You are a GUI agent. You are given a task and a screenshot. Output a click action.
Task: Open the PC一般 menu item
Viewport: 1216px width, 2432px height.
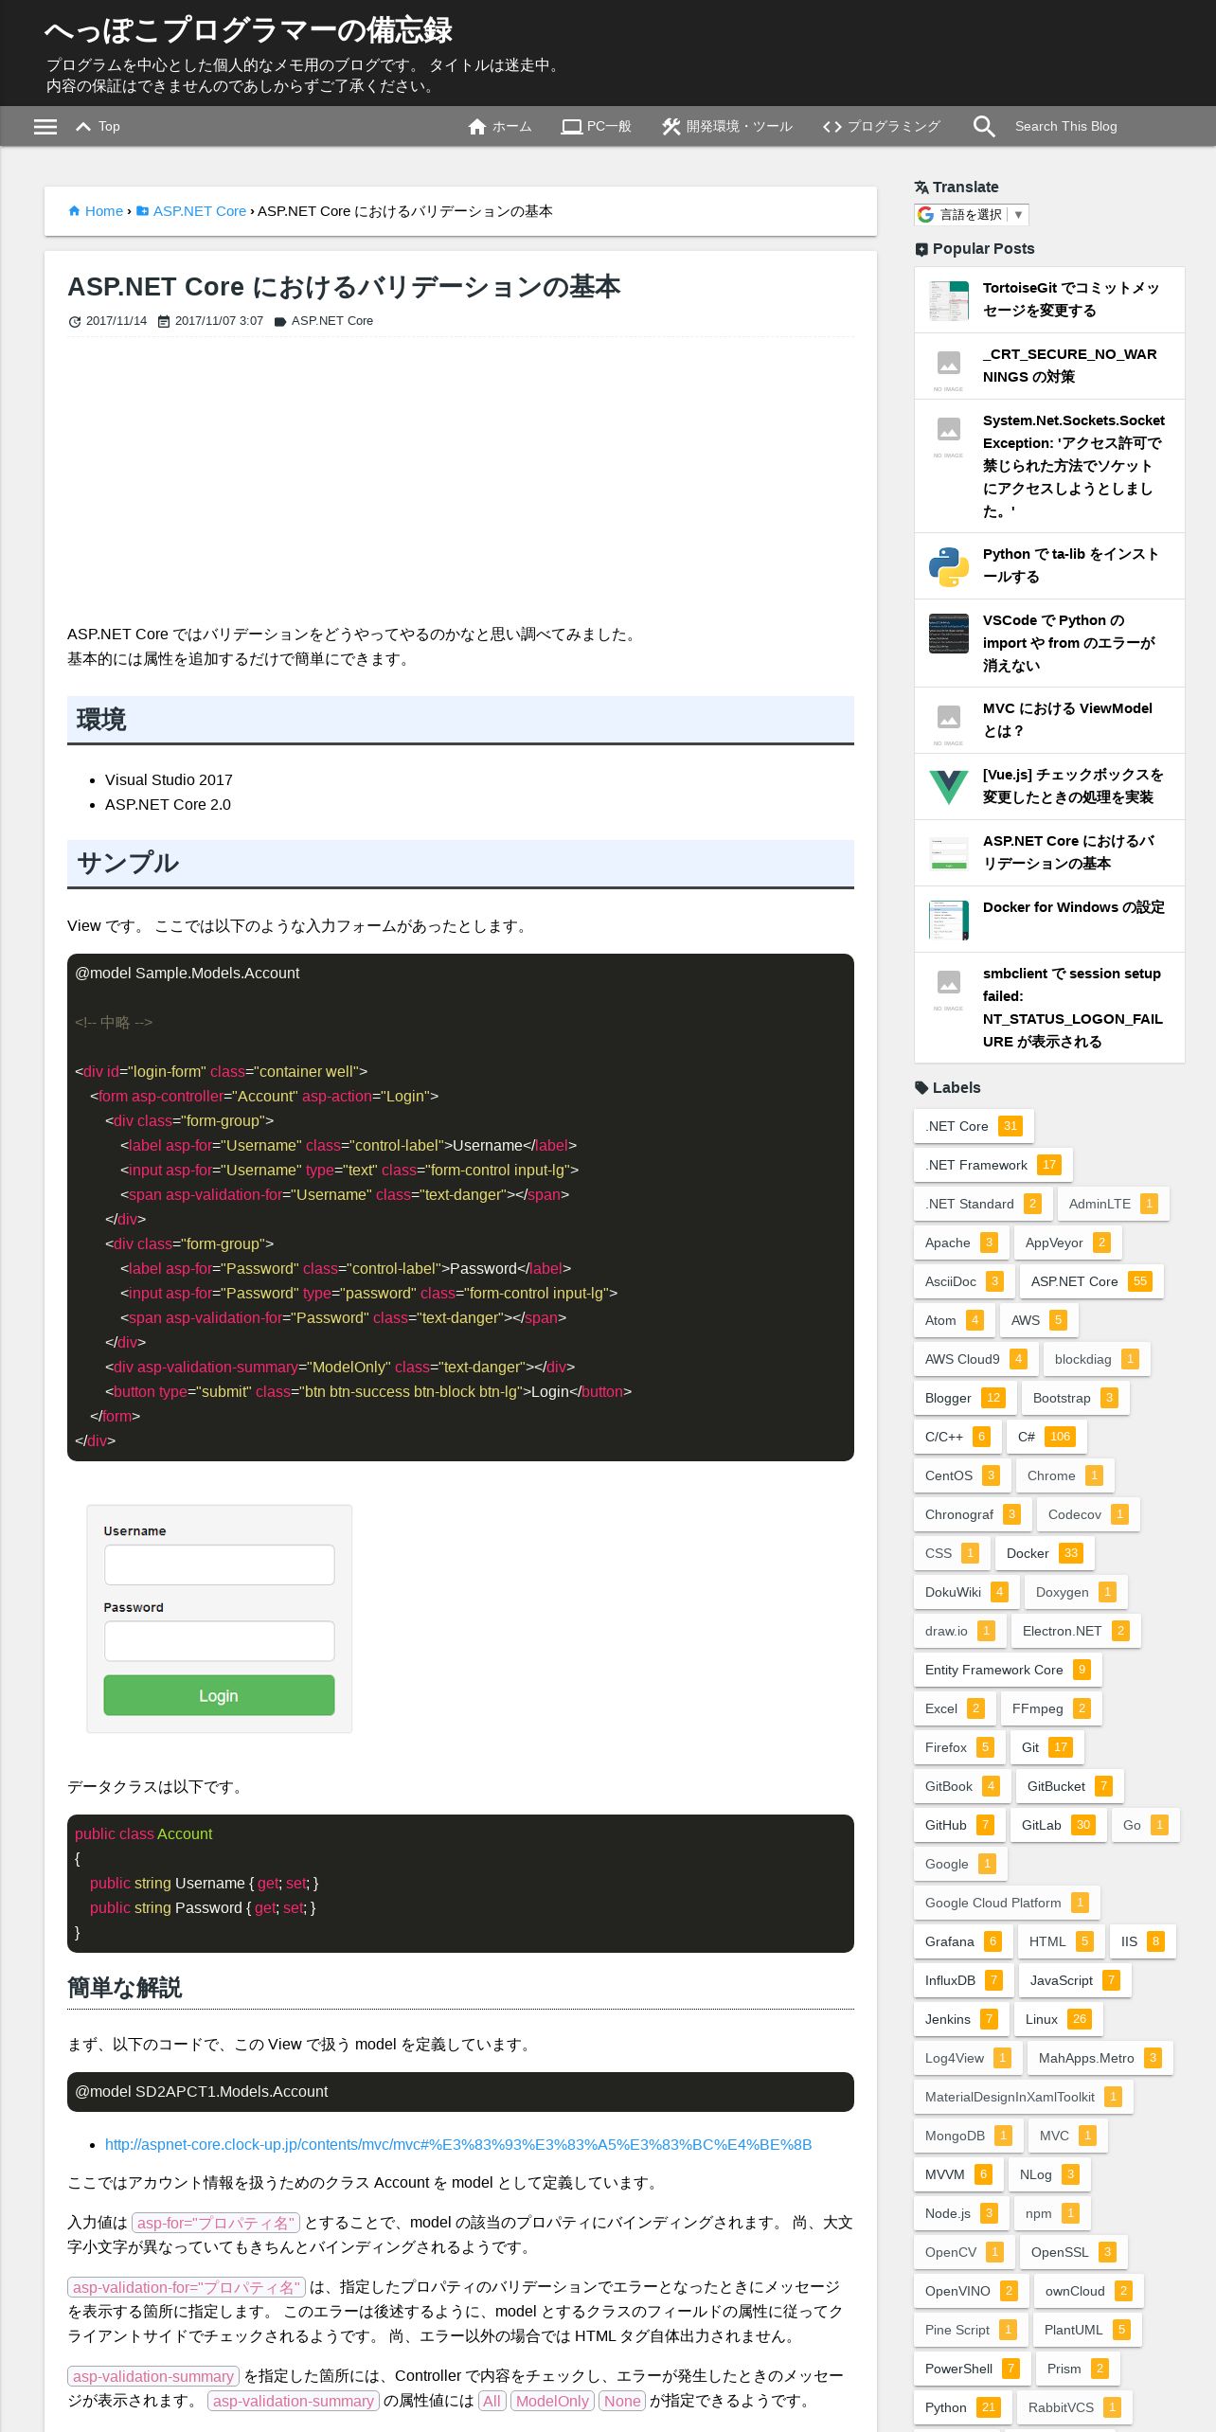[596, 127]
